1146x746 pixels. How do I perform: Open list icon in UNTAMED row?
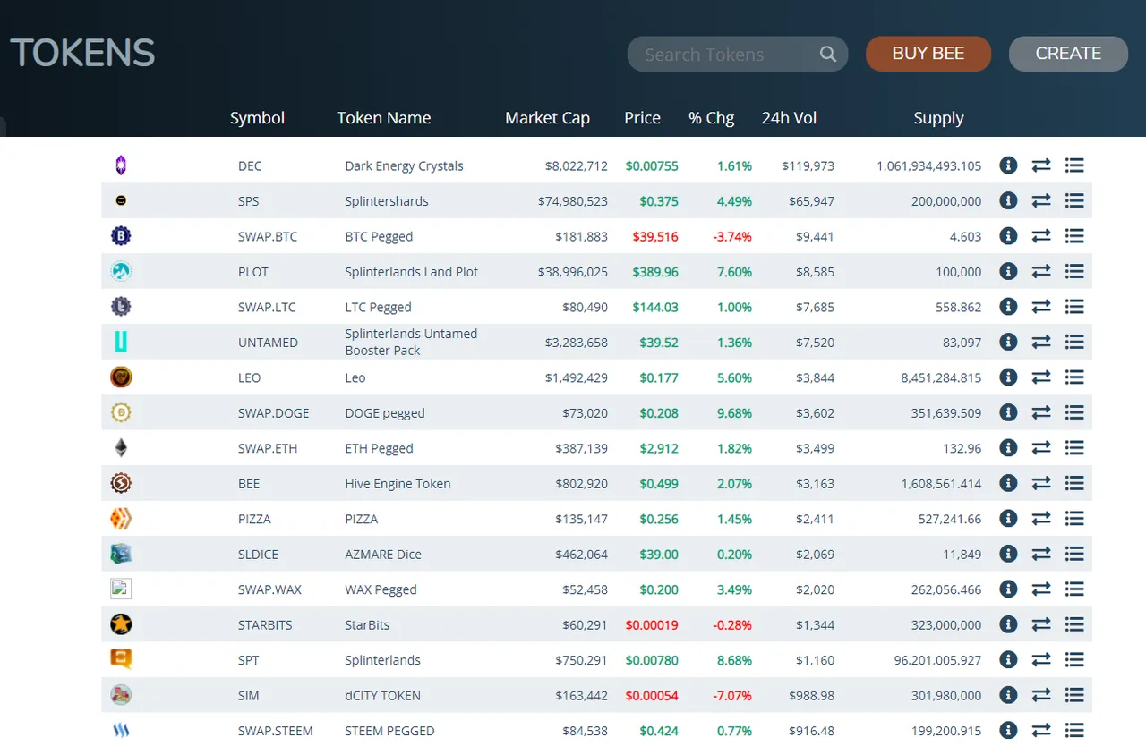(x=1074, y=342)
